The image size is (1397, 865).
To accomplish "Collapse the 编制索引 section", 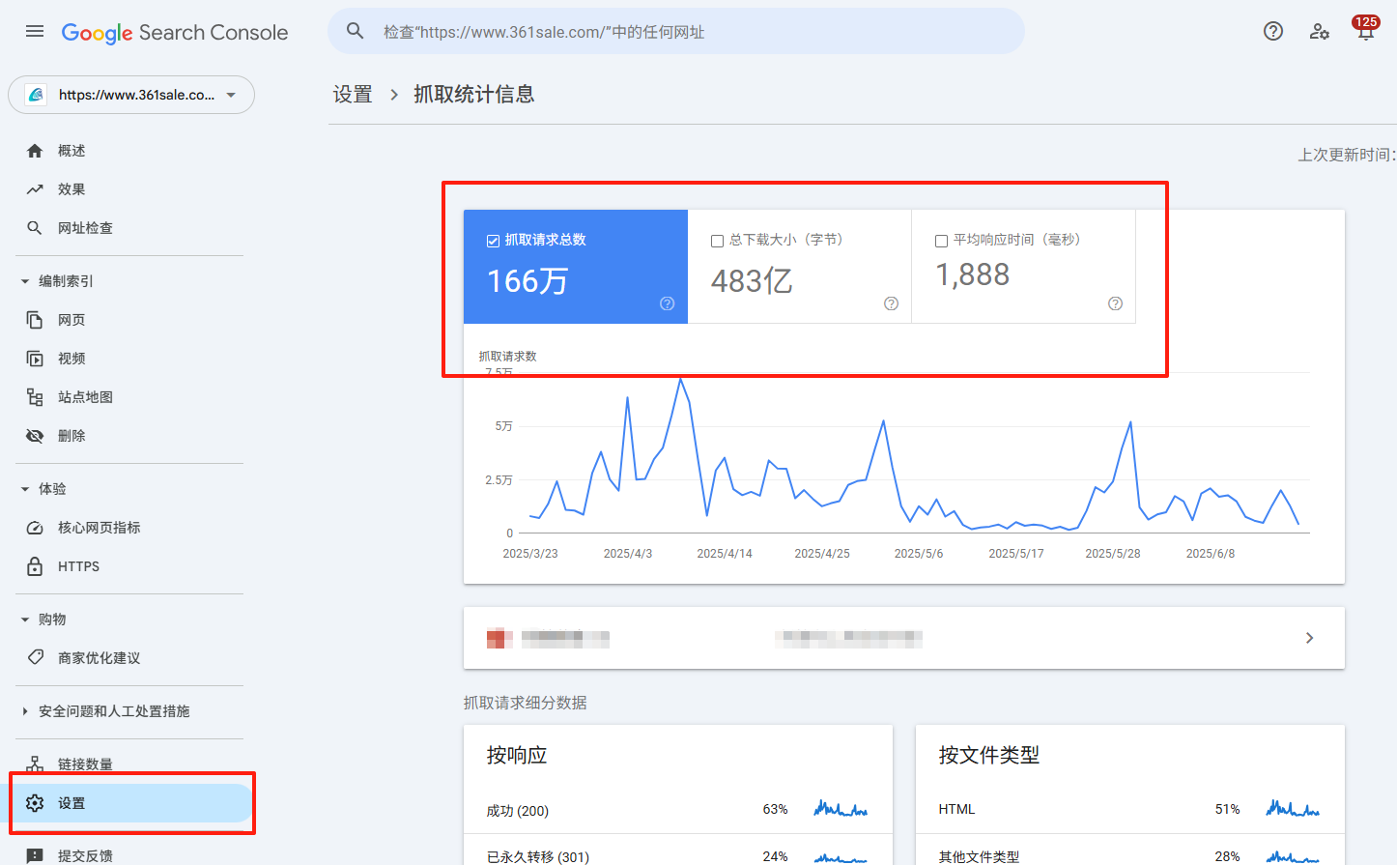I will [x=25, y=281].
